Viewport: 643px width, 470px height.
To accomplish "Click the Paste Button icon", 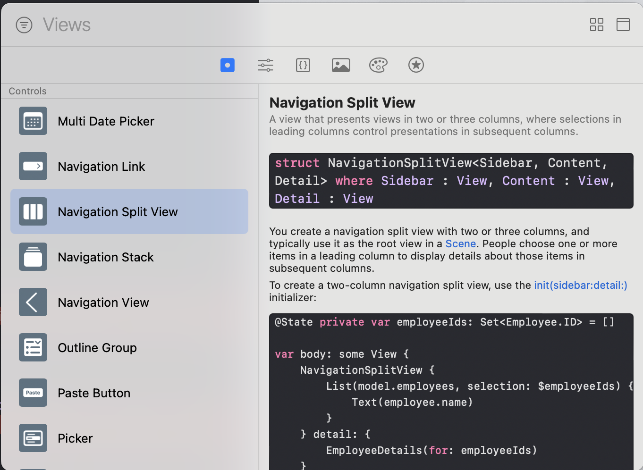I will coord(33,393).
